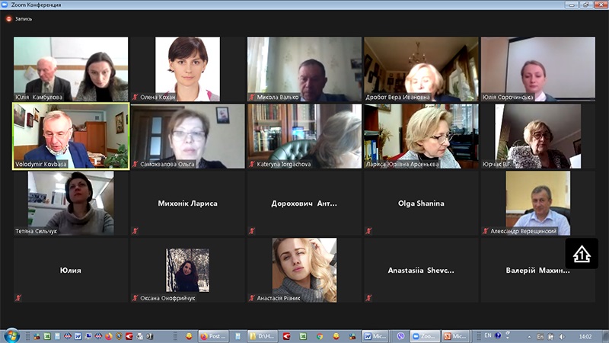Click the name Anastasiia Shevc...

click(421, 271)
